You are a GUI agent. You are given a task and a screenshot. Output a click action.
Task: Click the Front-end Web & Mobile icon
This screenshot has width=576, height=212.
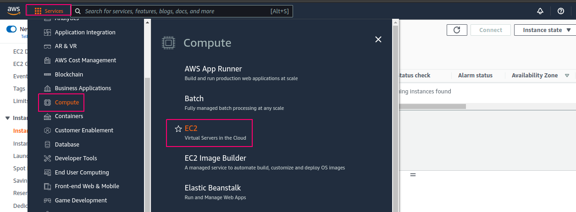(47, 186)
